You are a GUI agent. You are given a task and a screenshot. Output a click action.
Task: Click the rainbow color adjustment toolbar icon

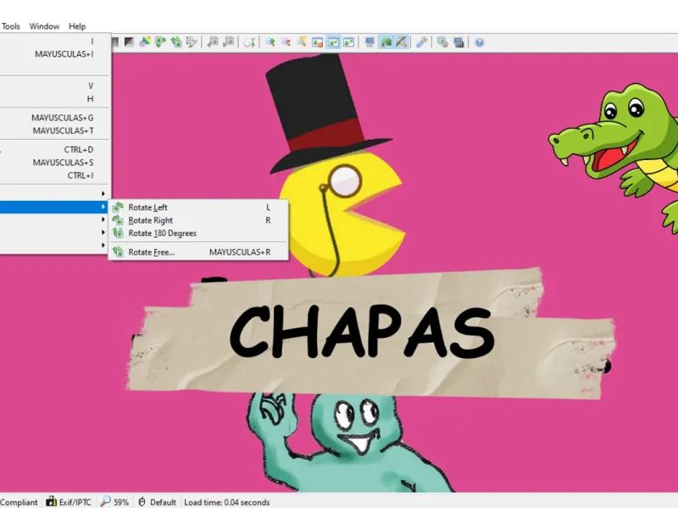click(x=145, y=41)
